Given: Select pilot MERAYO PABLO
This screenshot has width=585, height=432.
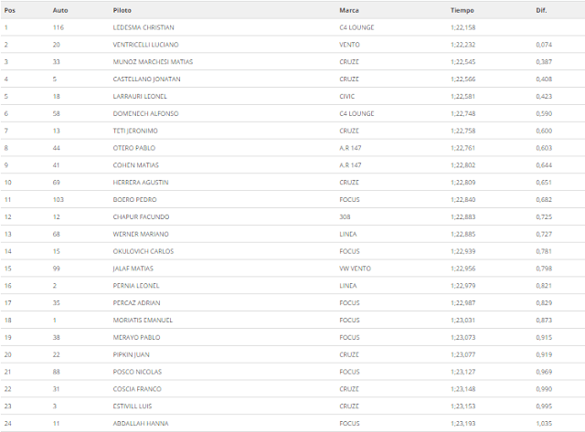Looking at the screenshot, I should coord(136,337).
